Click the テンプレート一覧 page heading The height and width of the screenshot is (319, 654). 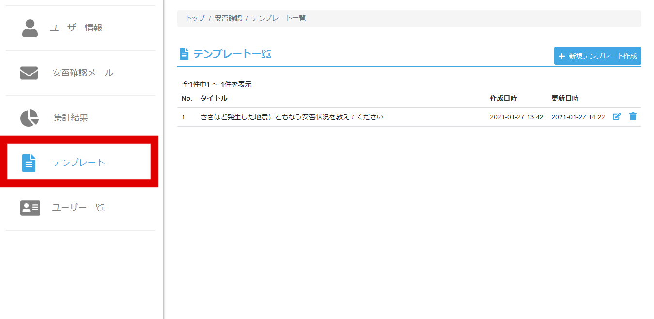pos(232,54)
